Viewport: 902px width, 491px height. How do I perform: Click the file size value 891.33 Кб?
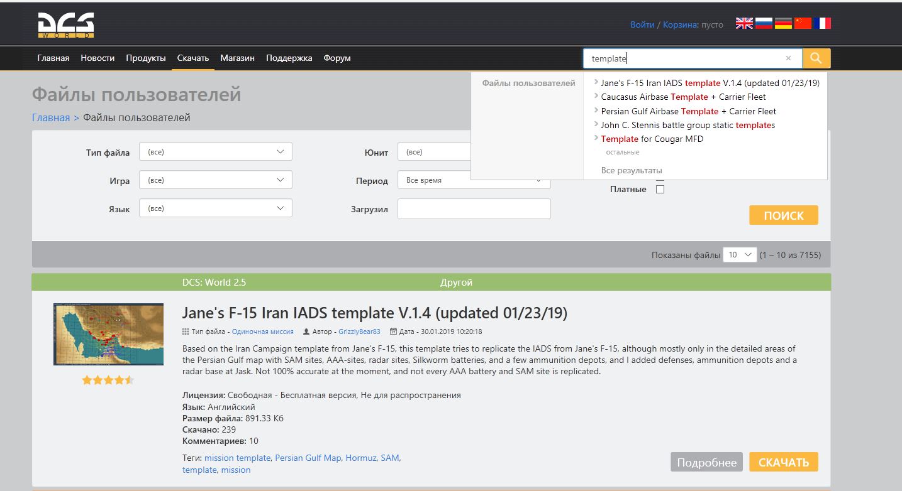pyautogui.click(x=265, y=418)
